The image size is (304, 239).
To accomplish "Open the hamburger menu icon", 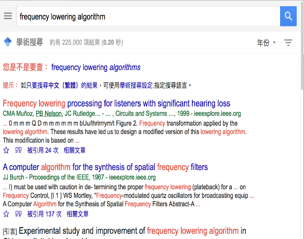I will coord(8,16).
